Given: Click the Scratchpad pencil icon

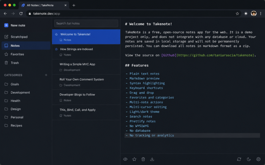Looking at the screenshot, I should click(6, 37).
